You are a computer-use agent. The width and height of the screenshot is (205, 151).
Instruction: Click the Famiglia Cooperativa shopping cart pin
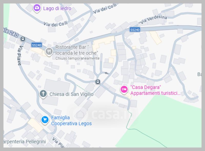pos(45,120)
